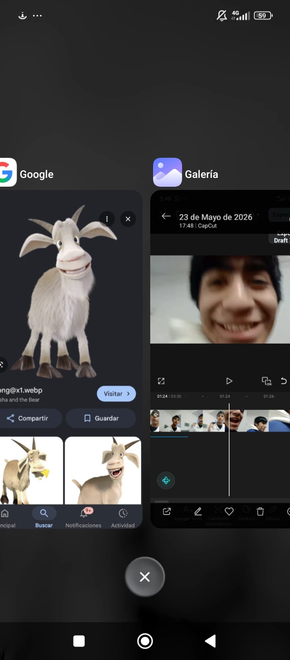Tap the fullscreen expand icon in Galería
Image resolution: width=290 pixels, height=660 pixels.
click(161, 381)
